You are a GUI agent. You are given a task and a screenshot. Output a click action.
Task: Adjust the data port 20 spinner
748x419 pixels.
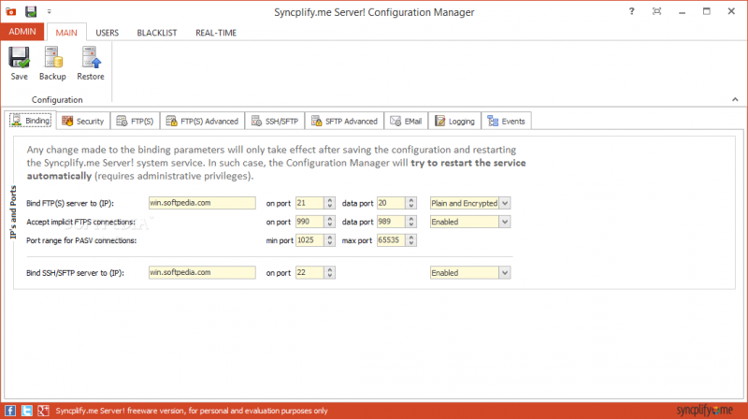pyautogui.click(x=411, y=203)
